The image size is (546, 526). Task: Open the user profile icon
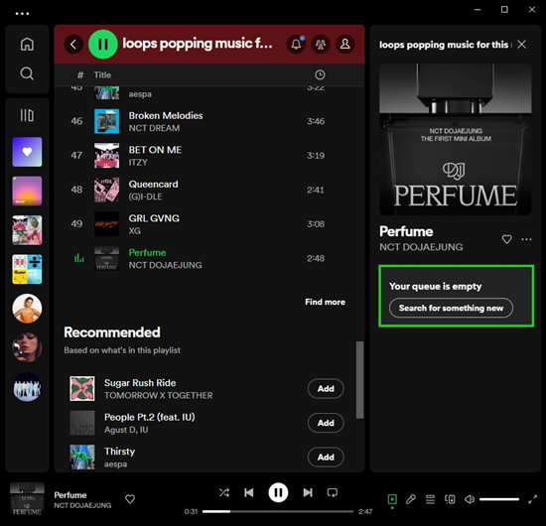point(345,45)
